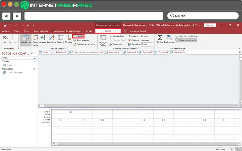The image size is (242, 151).
Task: Switch to the Crear ribbon tab
Action: click(x=27, y=31)
